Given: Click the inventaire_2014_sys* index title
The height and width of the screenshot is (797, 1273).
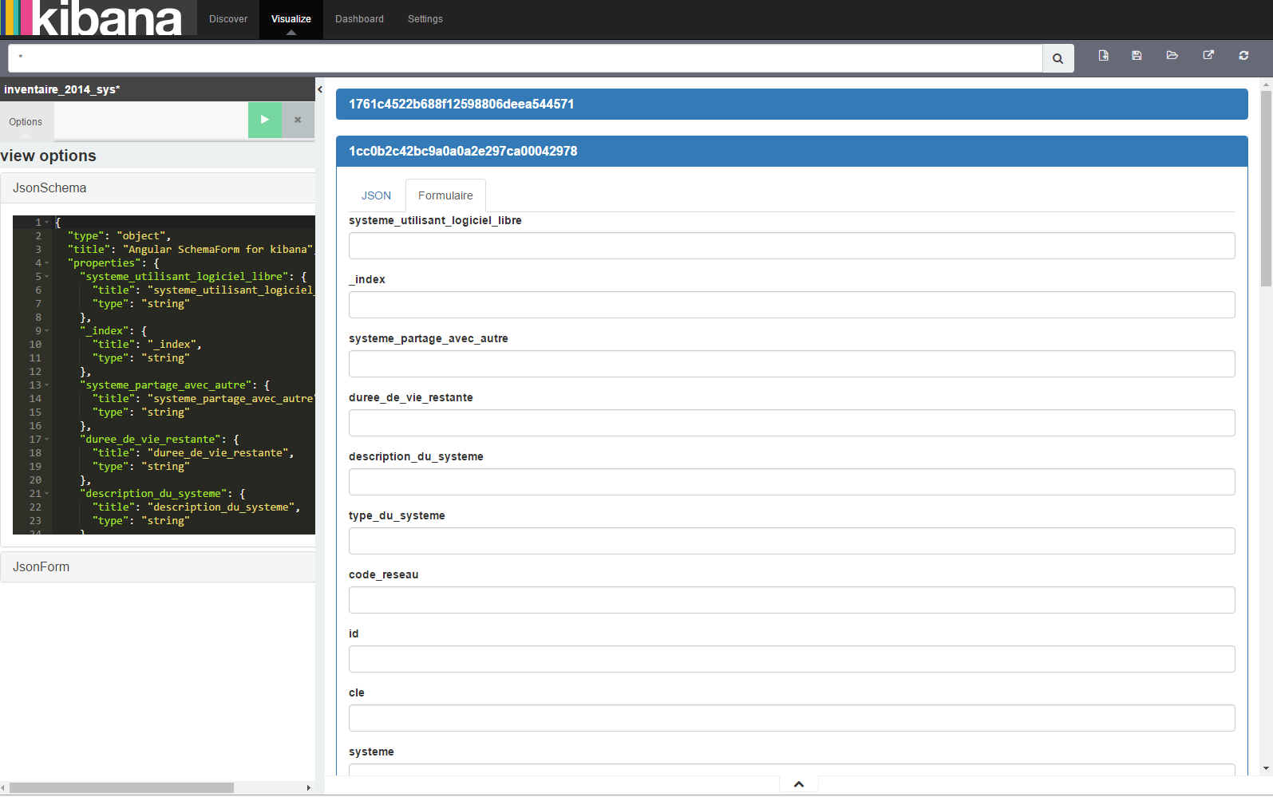Looking at the screenshot, I should (x=61, y=89).
